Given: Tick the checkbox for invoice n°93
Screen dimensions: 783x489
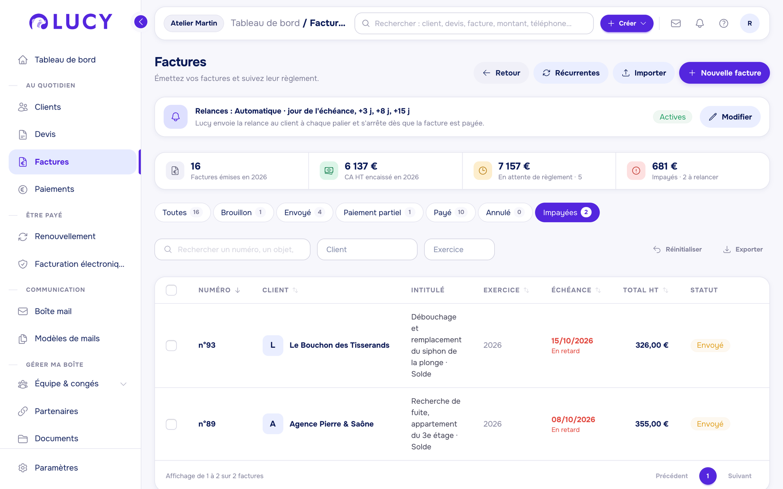Looking at the screenshot, I should [171, 346].
